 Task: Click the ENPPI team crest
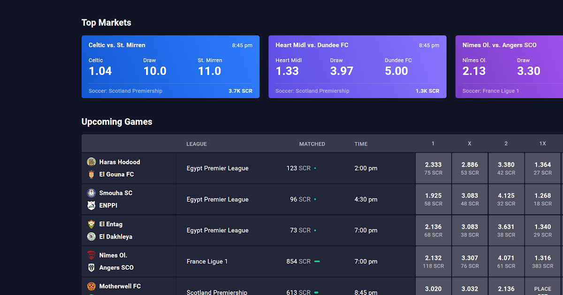coord(91,205)
